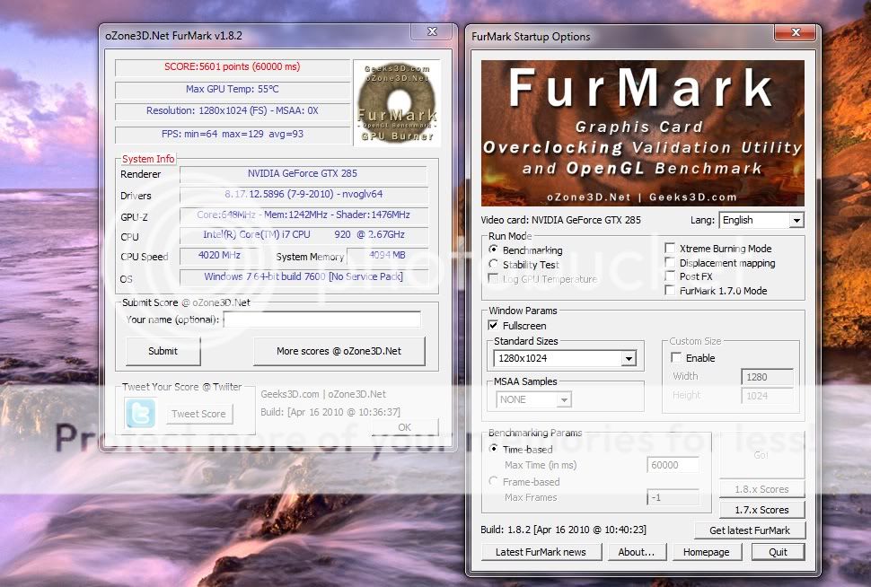The image size is (871, 587).
Task: Click the Drivers value 8.17.12.5896
Action: [304, 195]
